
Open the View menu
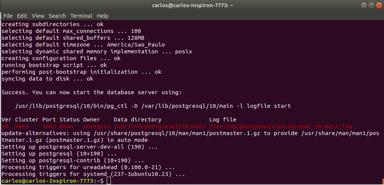tap(38, 16)
